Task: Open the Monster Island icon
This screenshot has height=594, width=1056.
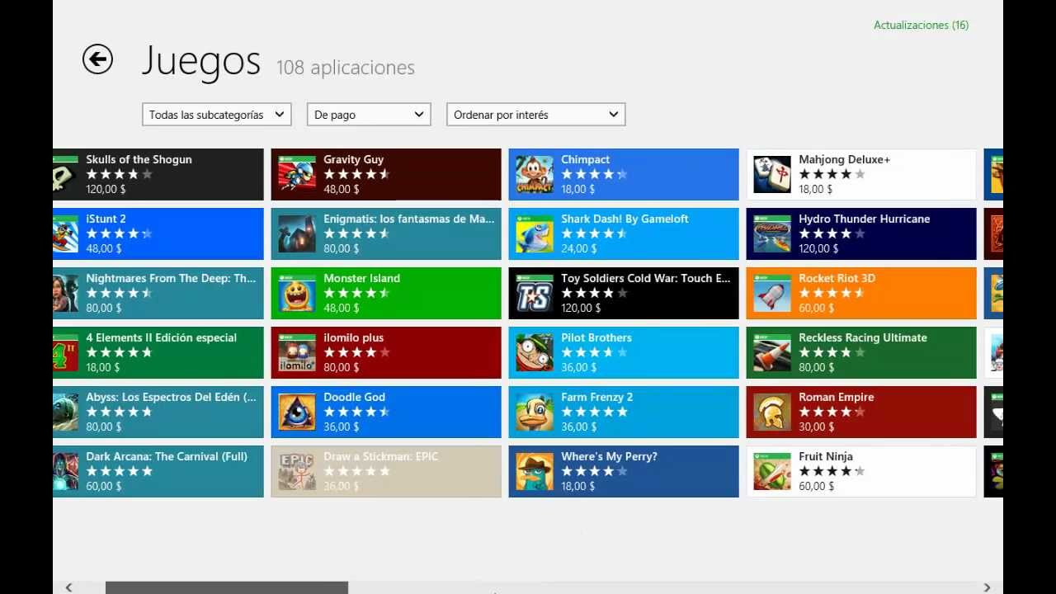Action: [x=297, y=293]
